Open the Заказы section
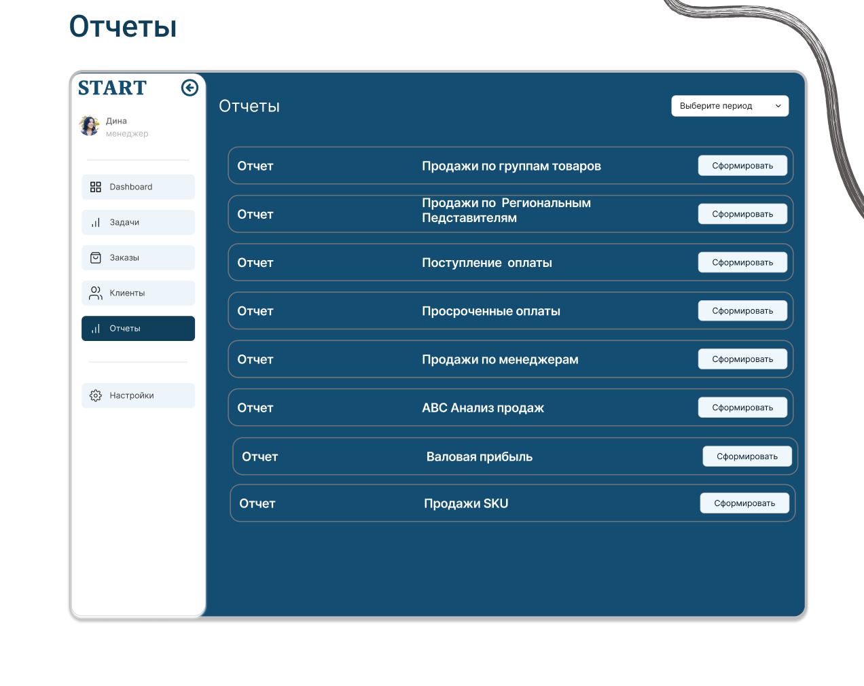 [138, 257]
